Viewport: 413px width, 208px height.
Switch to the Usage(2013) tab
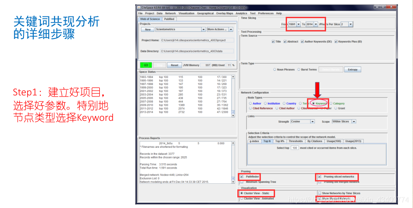(x=353, y=141)
